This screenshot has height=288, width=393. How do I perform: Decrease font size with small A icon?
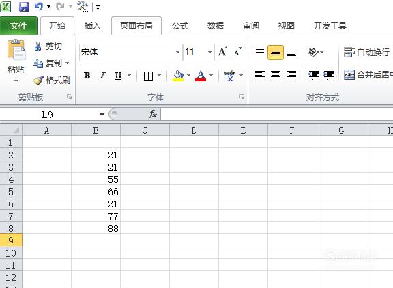pyautogui.click(x=238, y=52)
